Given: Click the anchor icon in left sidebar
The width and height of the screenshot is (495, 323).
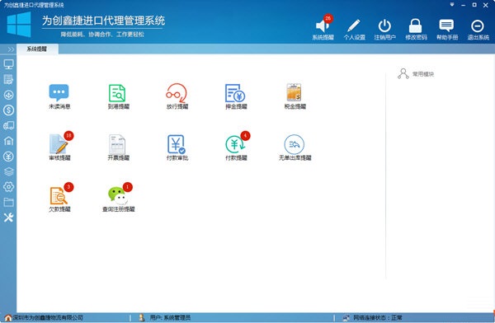Looking at the screenshot, I should [x=8, y=95].
